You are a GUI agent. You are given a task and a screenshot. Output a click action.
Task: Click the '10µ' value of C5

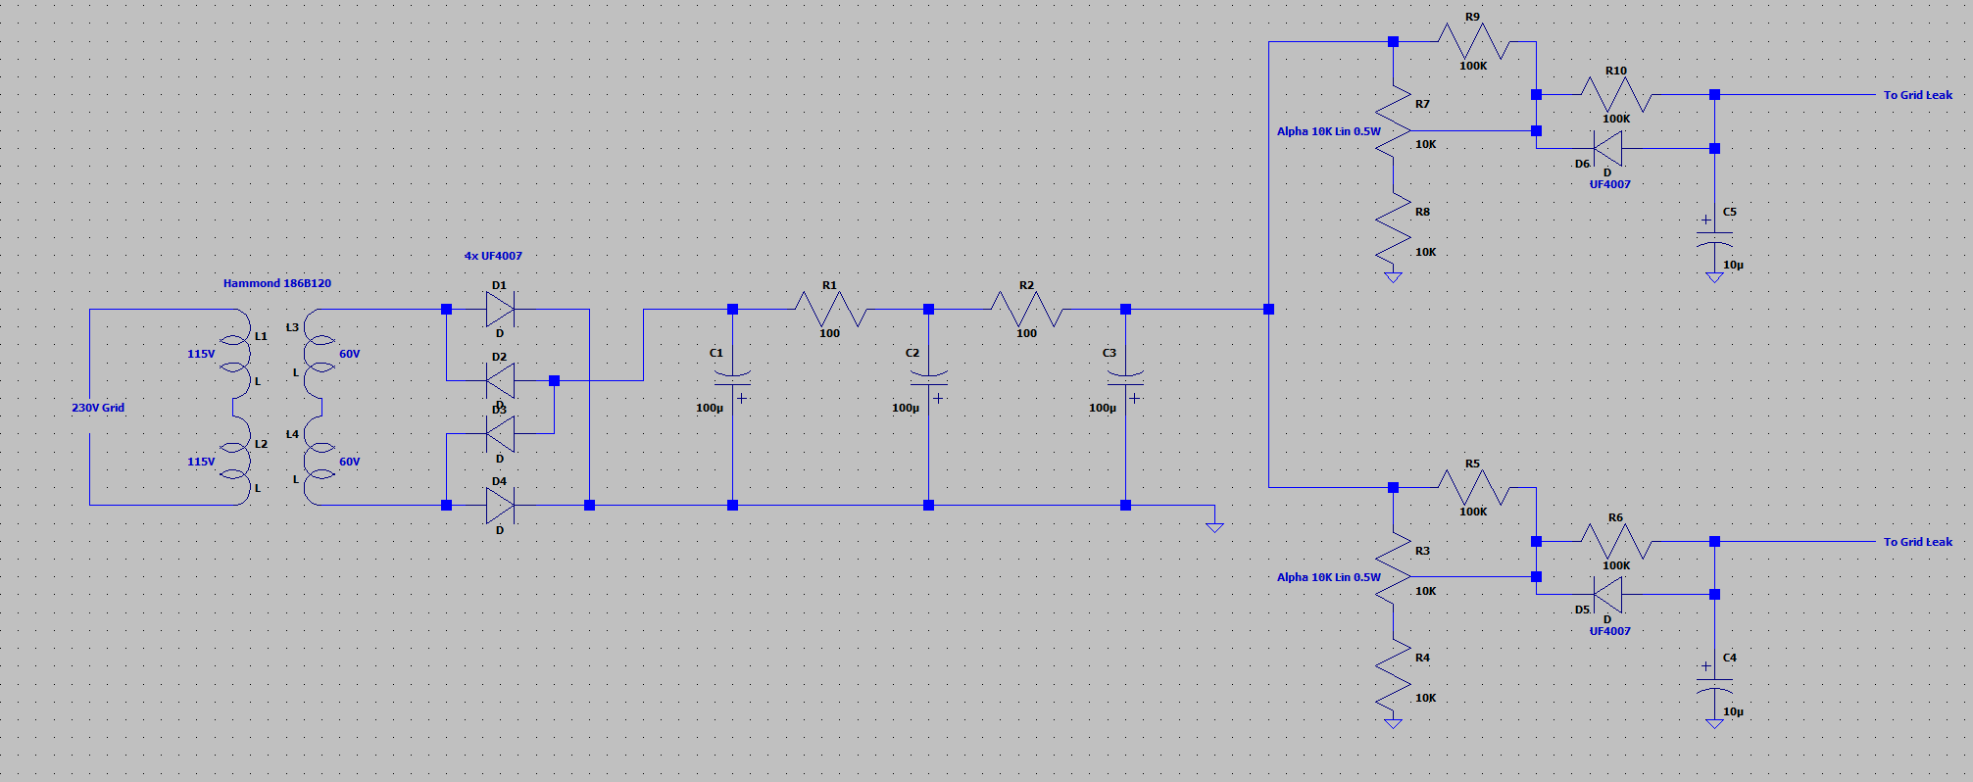[1733, 266]
